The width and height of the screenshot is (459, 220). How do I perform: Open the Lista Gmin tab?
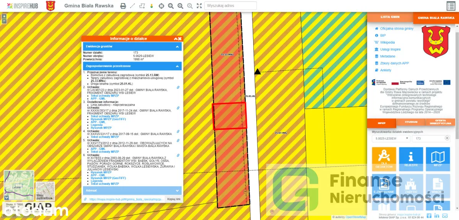(390, 17)
